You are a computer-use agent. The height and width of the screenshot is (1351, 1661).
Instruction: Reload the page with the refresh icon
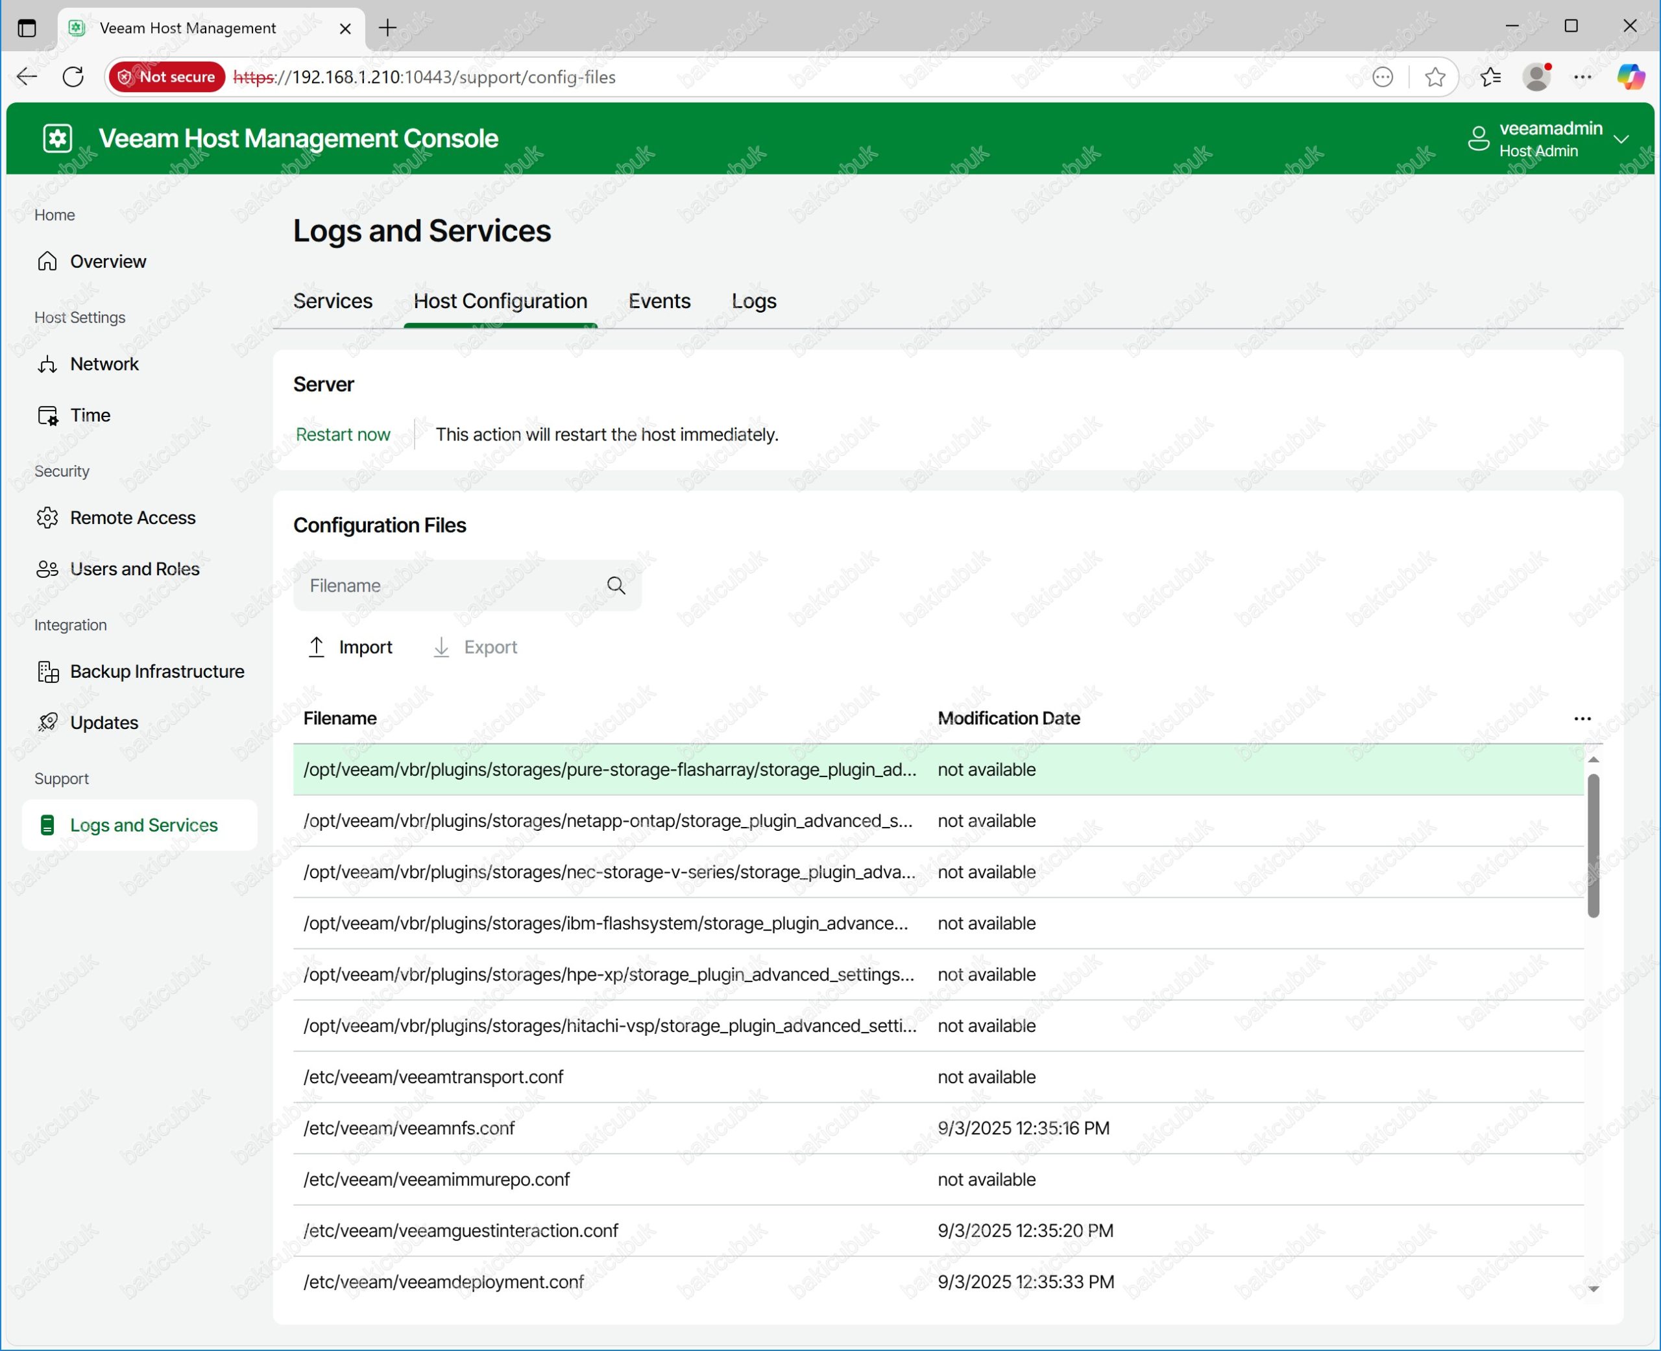point(73,77)
